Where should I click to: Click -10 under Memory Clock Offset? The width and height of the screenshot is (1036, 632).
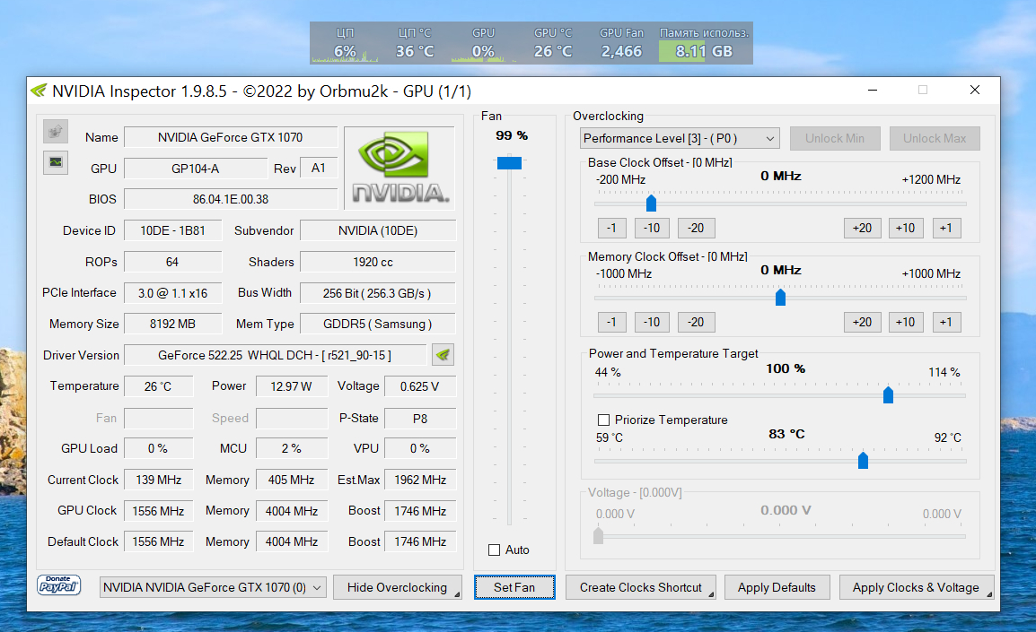click(x=652, y=323)
